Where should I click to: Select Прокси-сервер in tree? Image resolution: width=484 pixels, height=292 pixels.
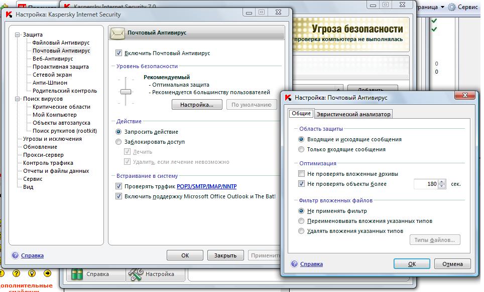coord(43,155)
